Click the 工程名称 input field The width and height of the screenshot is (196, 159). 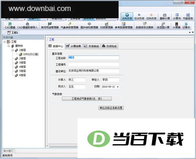pos(94,58)
